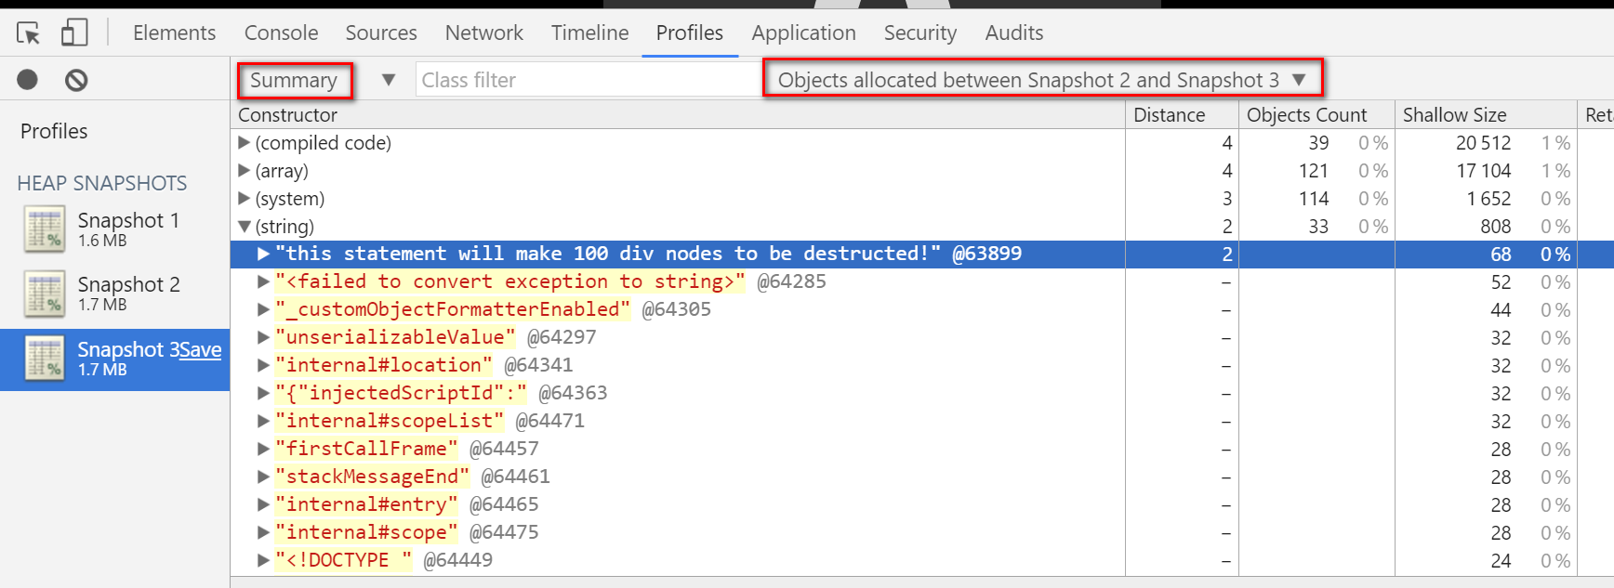Click the Class filter input field

click(588, 80)
